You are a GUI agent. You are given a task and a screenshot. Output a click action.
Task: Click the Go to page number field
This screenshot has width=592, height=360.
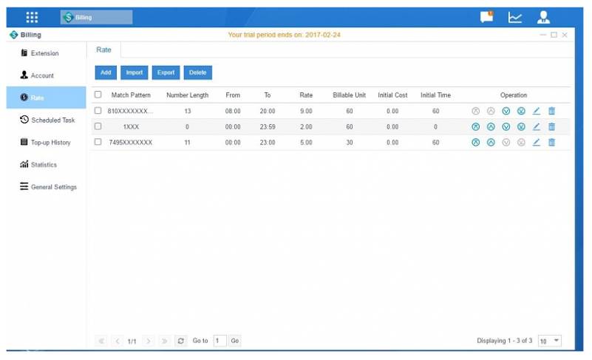coord(220,341)
